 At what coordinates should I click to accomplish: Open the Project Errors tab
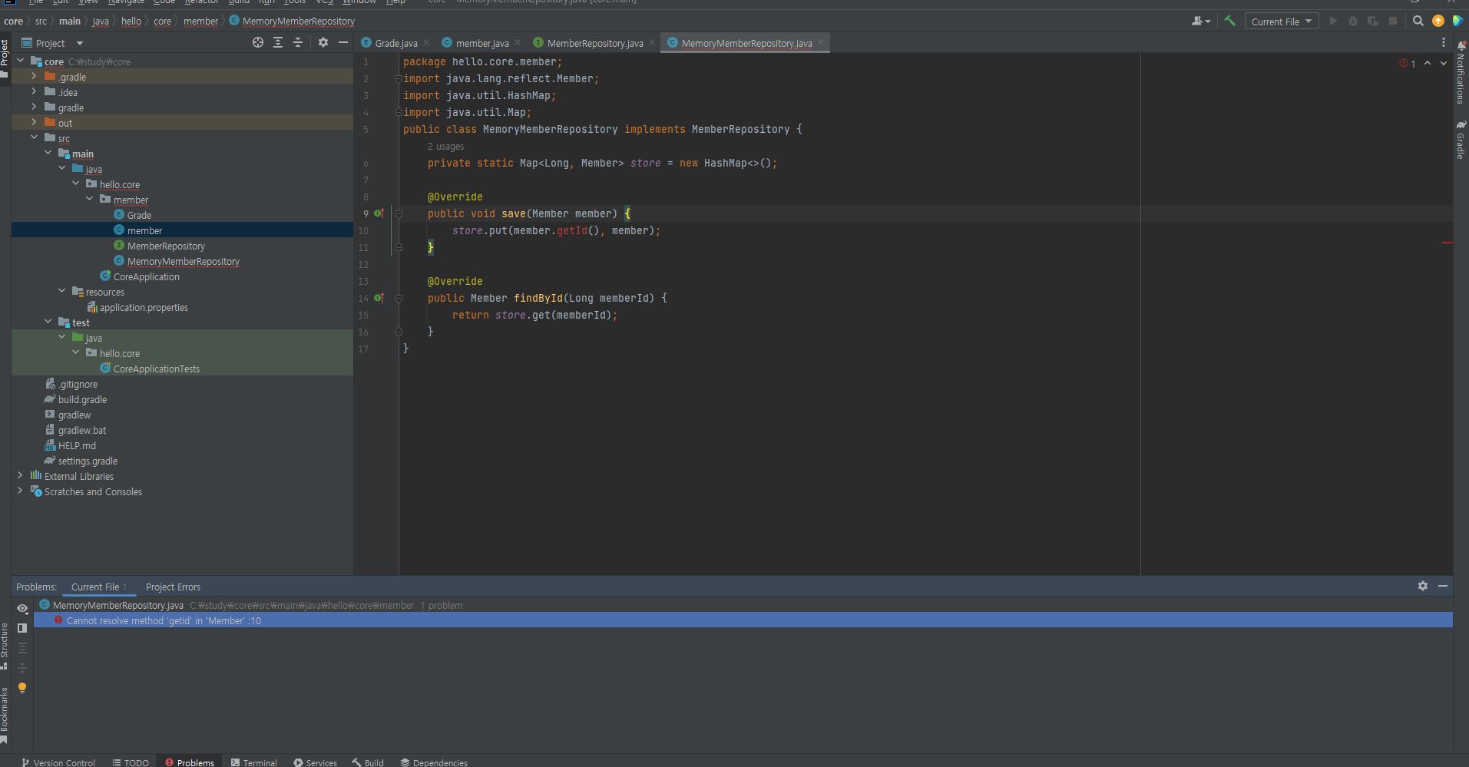coord(173,587)
